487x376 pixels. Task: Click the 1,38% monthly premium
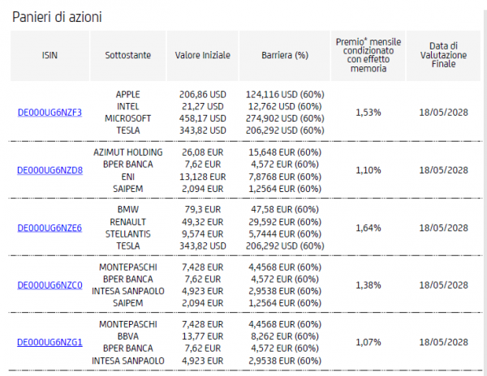coord(368,285)
